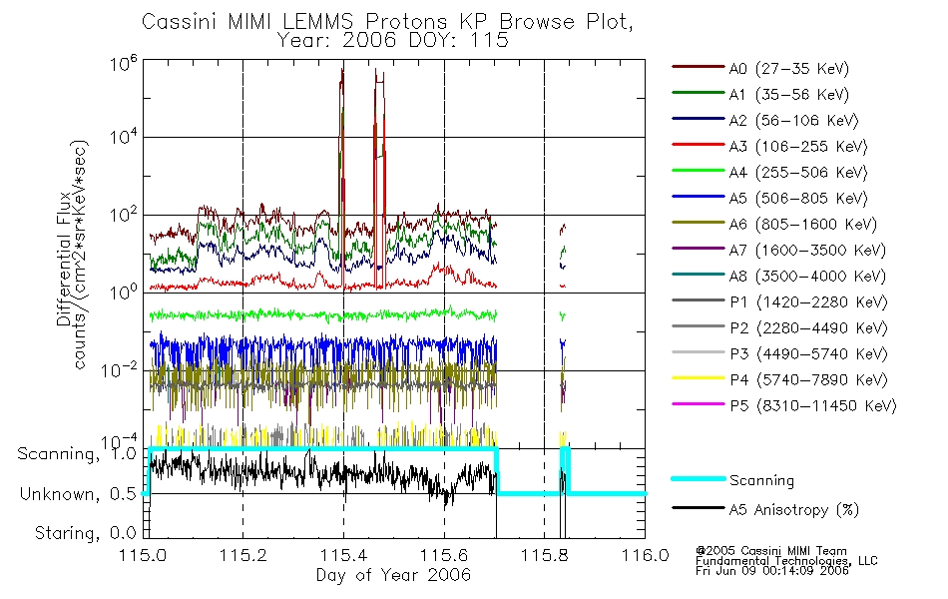
Task: Click the 10^-2 y-axis tick label
Action: tap(119, 369)
